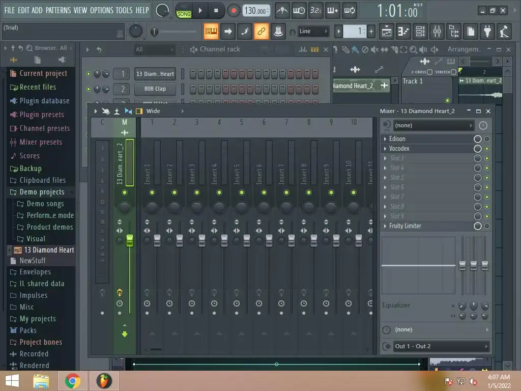
Task: Toggle mute LED on Master mixer track
Action: (x=125, y=192)
